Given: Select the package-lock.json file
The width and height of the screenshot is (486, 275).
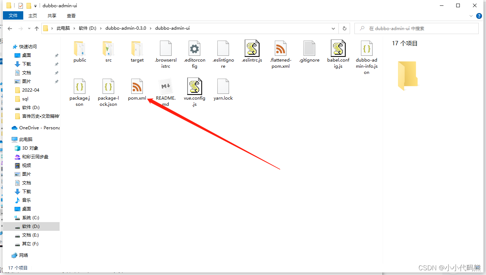Looking at the screenshot, I should click(x=108, y=92).
